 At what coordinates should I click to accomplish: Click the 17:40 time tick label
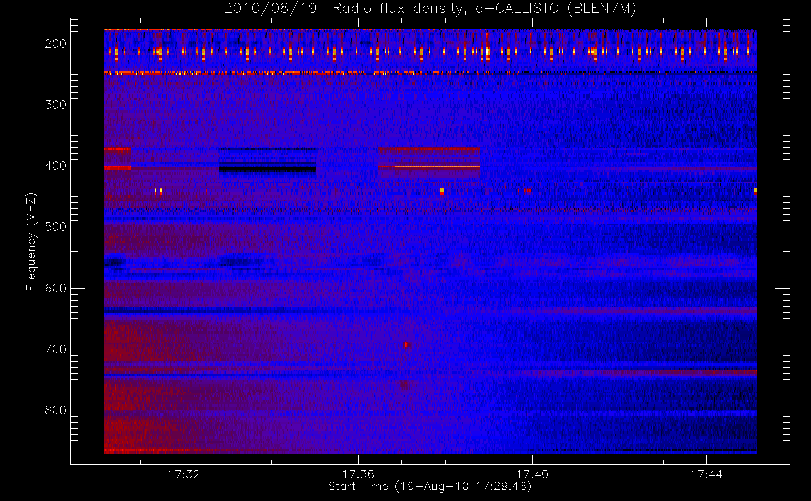(532, 474)
